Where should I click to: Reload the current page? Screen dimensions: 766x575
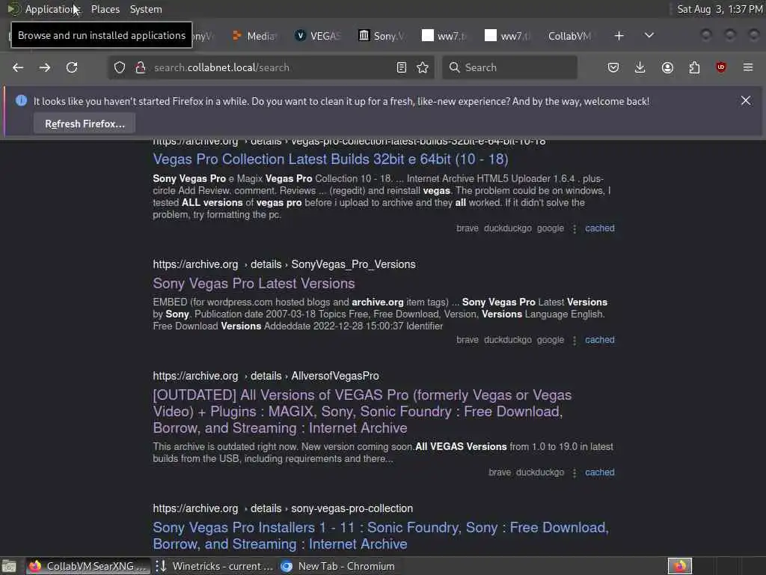coord(72,67)
